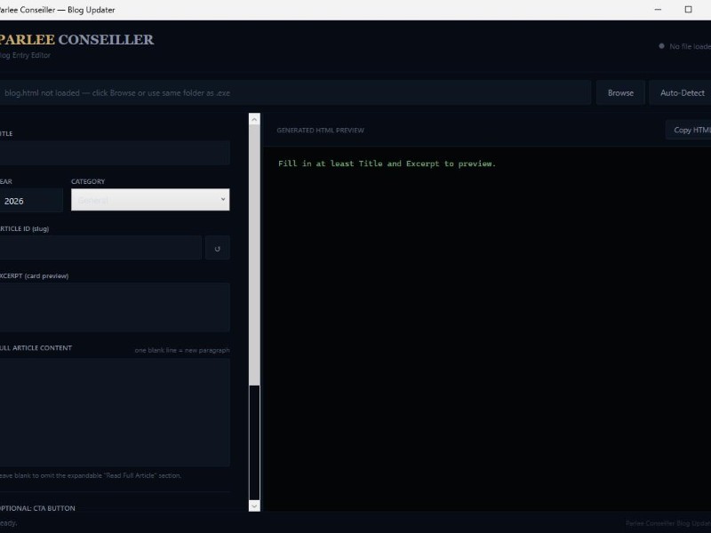Click the 'GENERATED HTML PREVIEW' heading
The image size is (711, 533).
coord(320,131)
